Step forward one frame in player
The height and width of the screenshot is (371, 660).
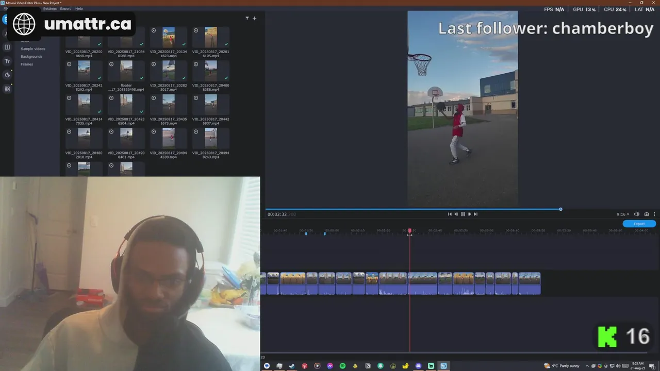(x=469, y=214)
